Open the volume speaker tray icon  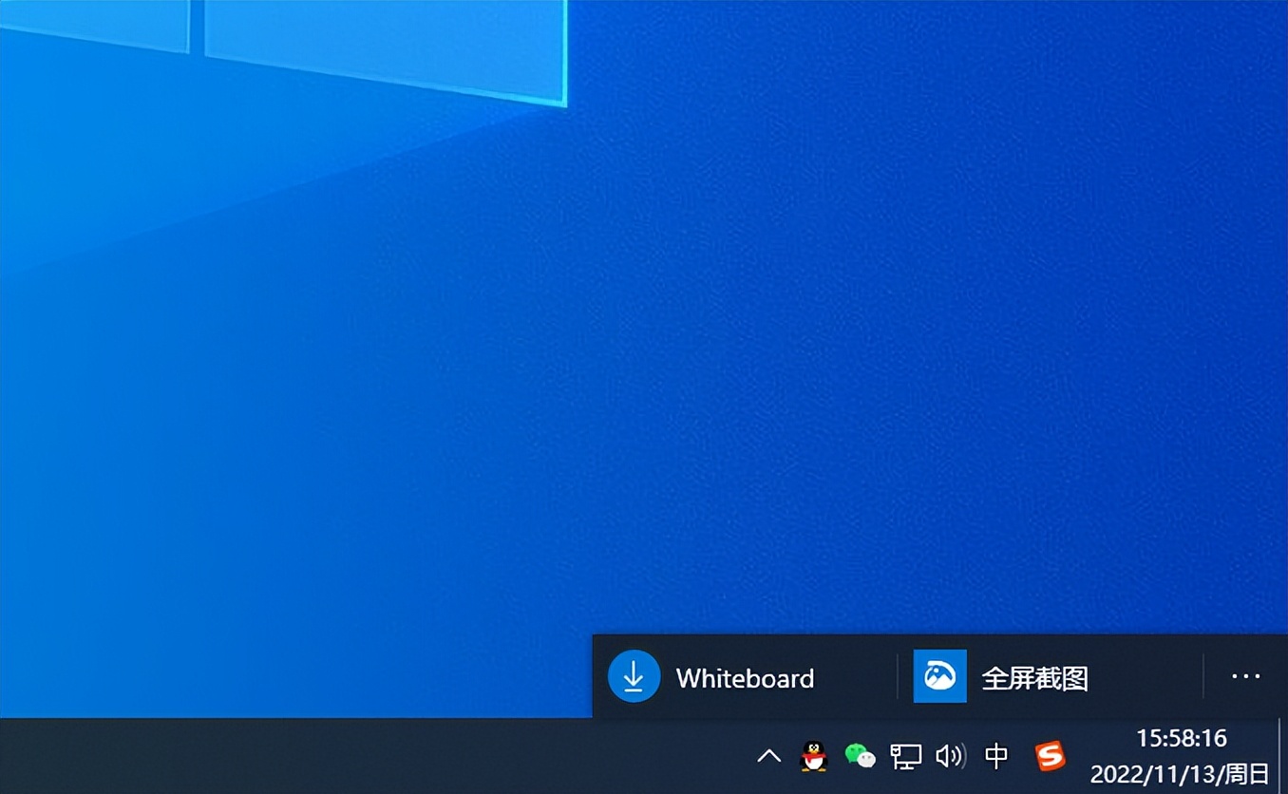coord(951,756)
